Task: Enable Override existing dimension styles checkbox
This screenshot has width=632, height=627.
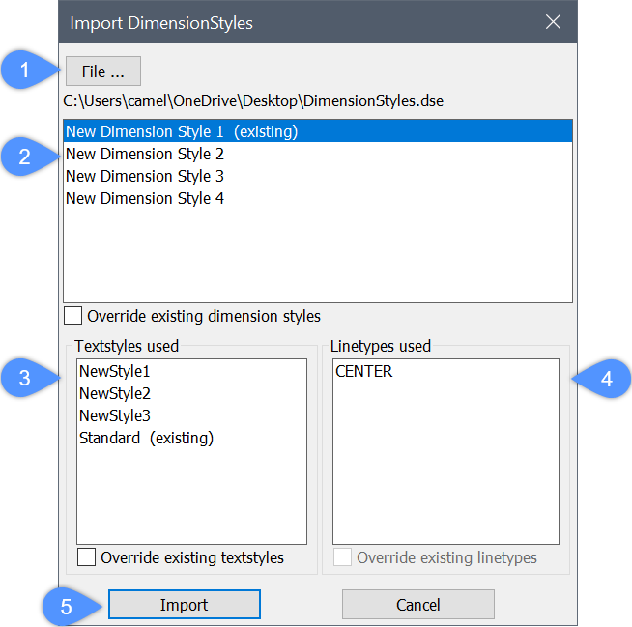Action: click(x=73, y=316)
